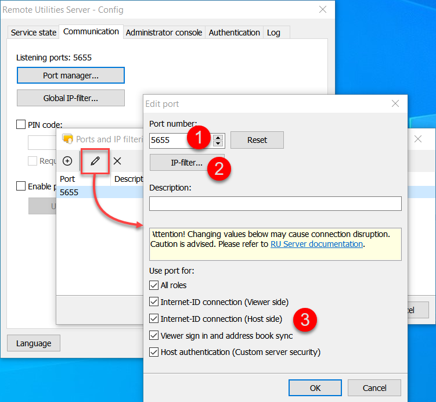
Task: Open the RU Server documentation link
Action: [317, 244]
